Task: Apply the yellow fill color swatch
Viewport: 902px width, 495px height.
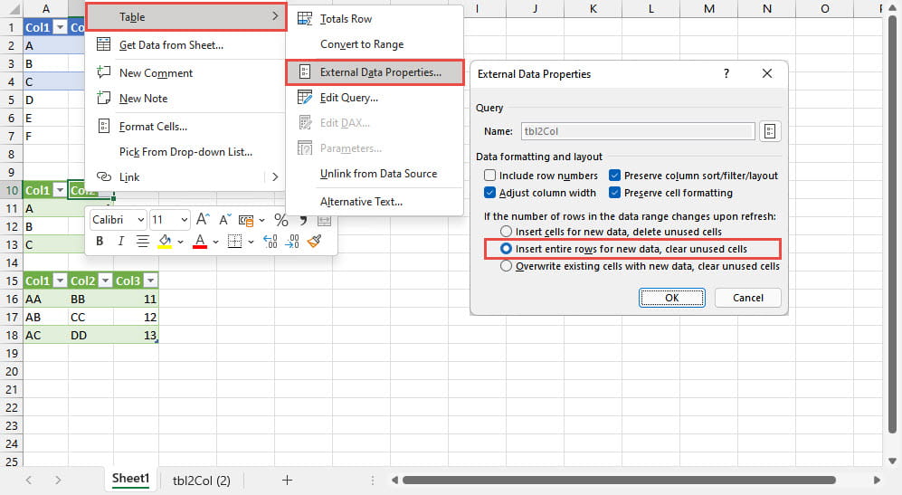Action: coord(165,241)
